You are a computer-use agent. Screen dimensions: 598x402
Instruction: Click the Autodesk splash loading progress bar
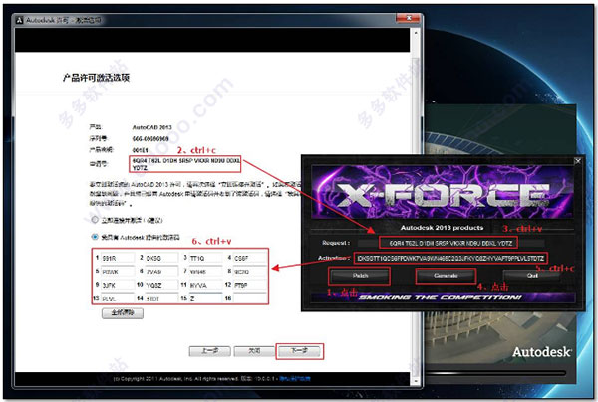coord(494,373)
